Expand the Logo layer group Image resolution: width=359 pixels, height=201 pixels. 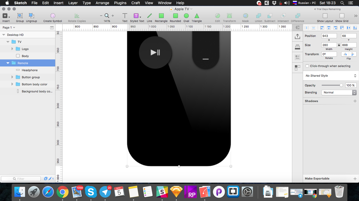[x=12, y=49]
